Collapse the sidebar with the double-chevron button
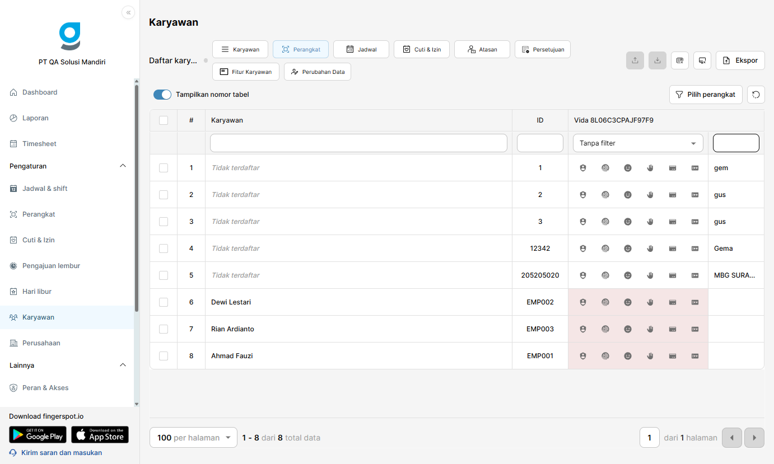This screenshot has height=464, width=774. point(128,12)
